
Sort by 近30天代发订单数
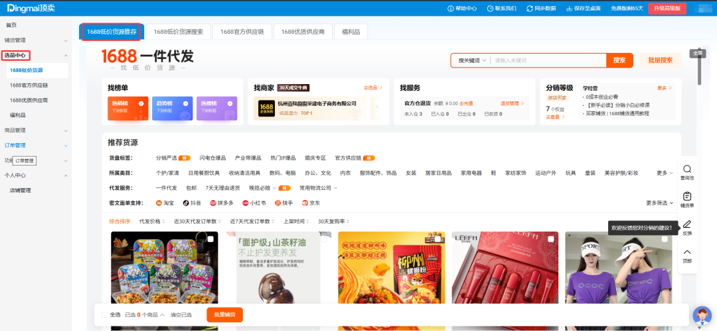pos(198,222)
